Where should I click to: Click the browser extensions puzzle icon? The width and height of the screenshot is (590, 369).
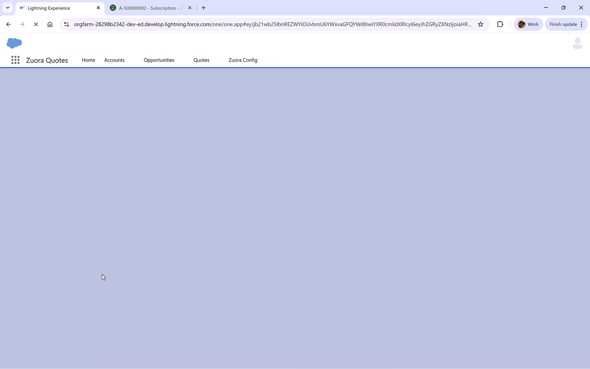[x=500, y=24]
